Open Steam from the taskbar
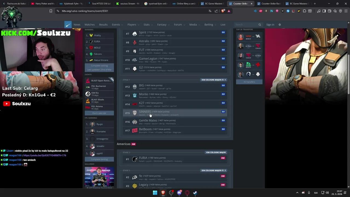The height and width of the screenshot is (197, 350). 195,193
